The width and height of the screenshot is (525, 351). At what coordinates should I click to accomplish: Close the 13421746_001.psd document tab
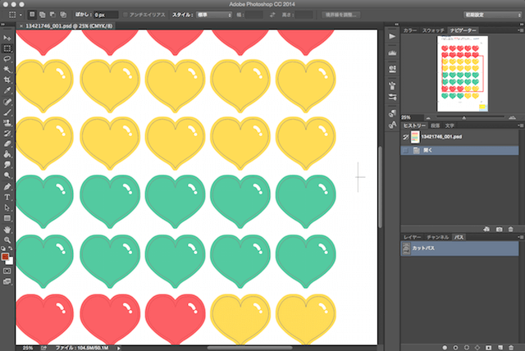point(21,25)
